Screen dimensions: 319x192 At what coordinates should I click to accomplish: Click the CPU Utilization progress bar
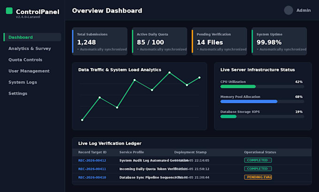262,86
